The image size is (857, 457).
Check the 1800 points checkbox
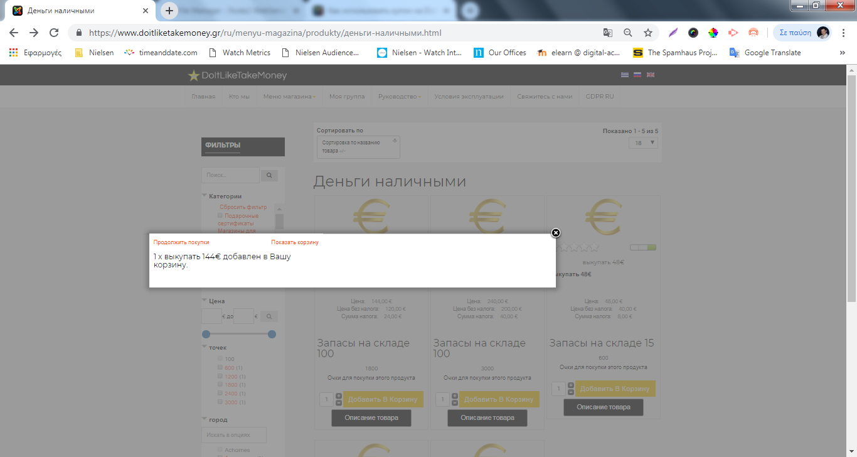pyautogui.click(x=220, y=384)
